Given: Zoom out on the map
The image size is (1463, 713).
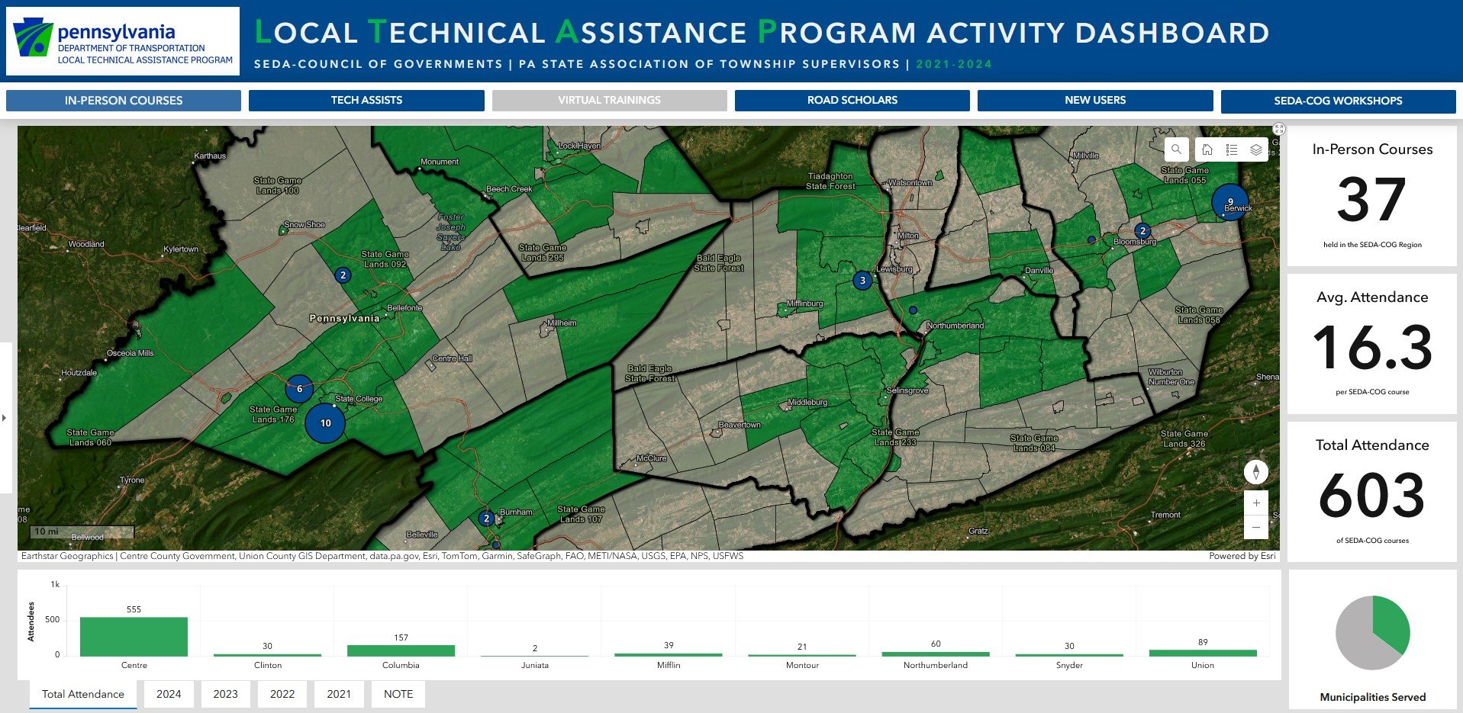Looking at the screenshot, I should point(1256,528).
